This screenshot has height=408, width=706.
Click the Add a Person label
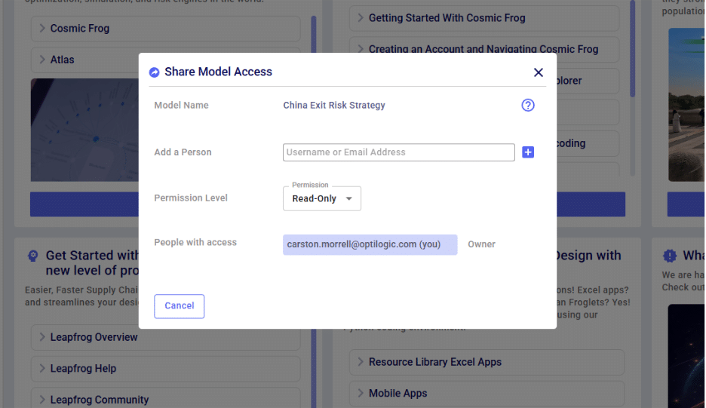tap(183, 152)
